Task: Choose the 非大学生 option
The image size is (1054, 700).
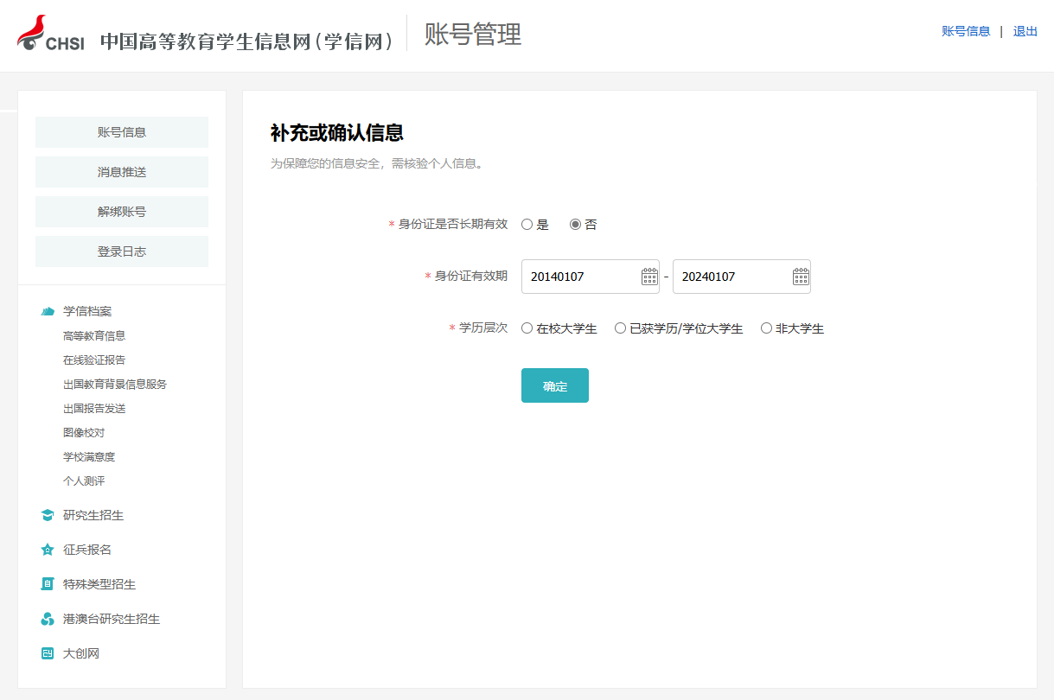Action: (766, 328)
